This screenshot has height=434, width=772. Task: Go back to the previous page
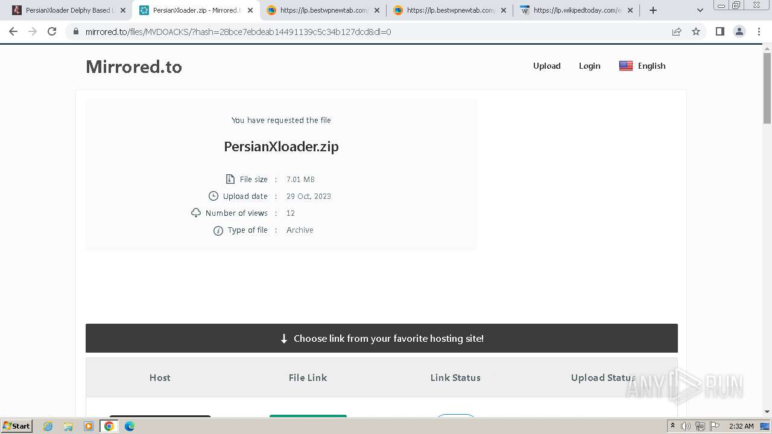click(13, 31)
